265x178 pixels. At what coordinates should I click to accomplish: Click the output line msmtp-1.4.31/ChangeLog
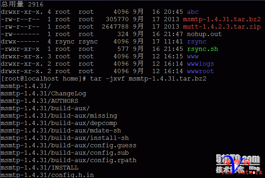coord(43,94)
